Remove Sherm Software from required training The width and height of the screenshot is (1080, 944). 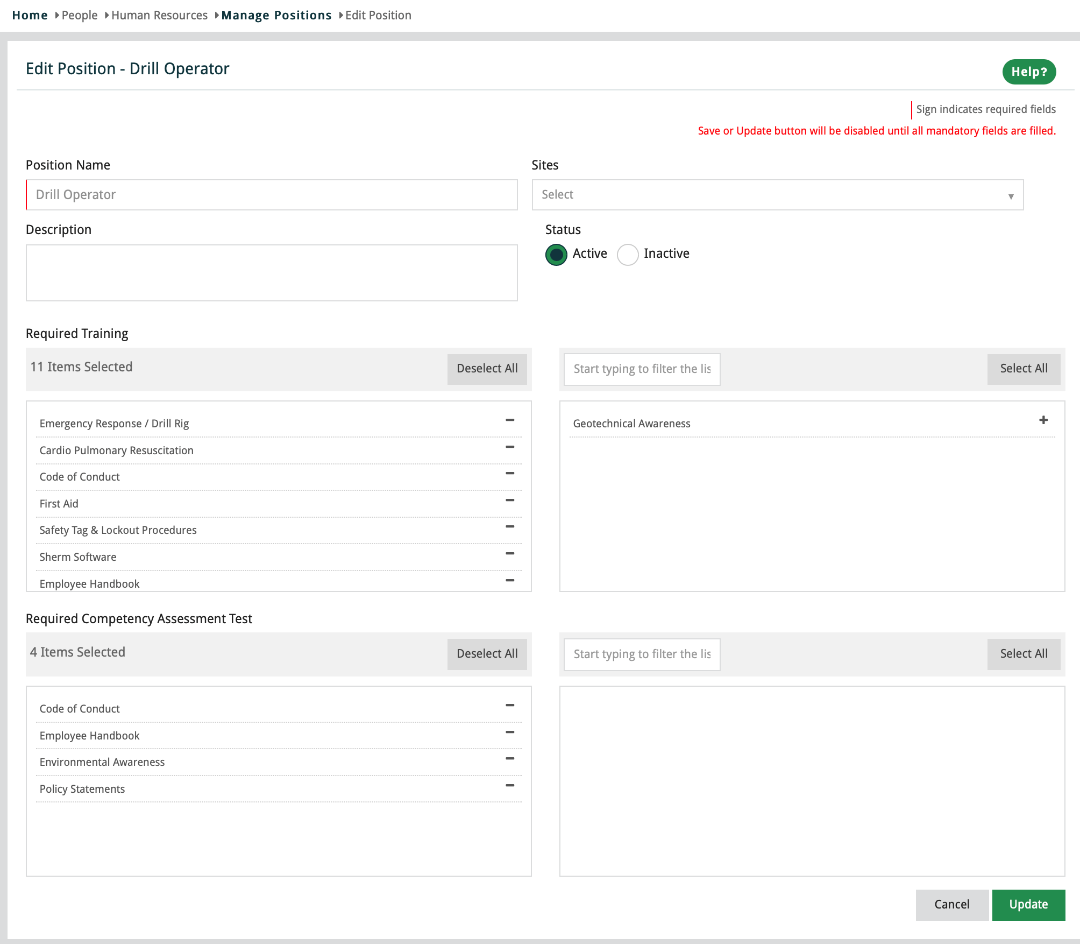click(510, 553)
